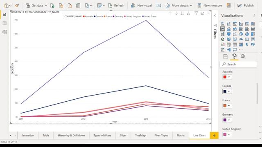The height and width of the screenshot is (147, 262).
Task: Open the Hierarchy & Drill down page
Action: coord(71,136)
